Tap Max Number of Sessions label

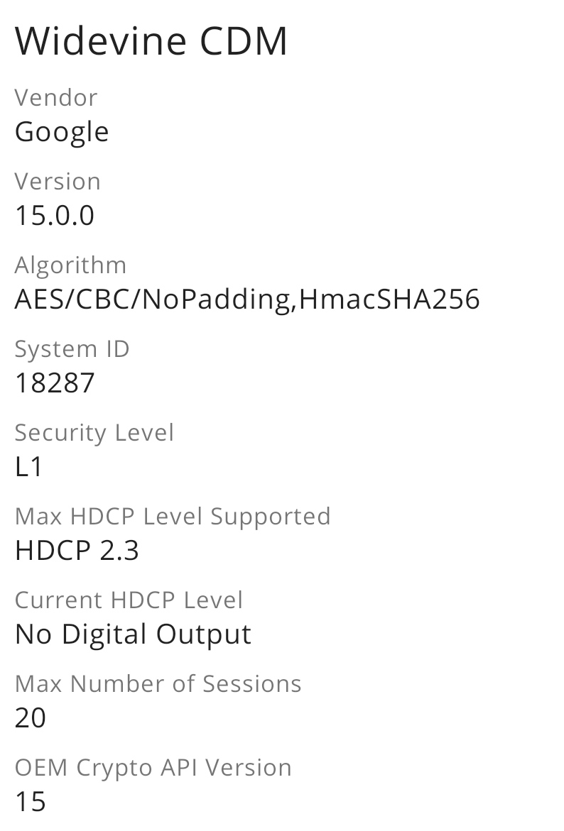click(158, 683)
